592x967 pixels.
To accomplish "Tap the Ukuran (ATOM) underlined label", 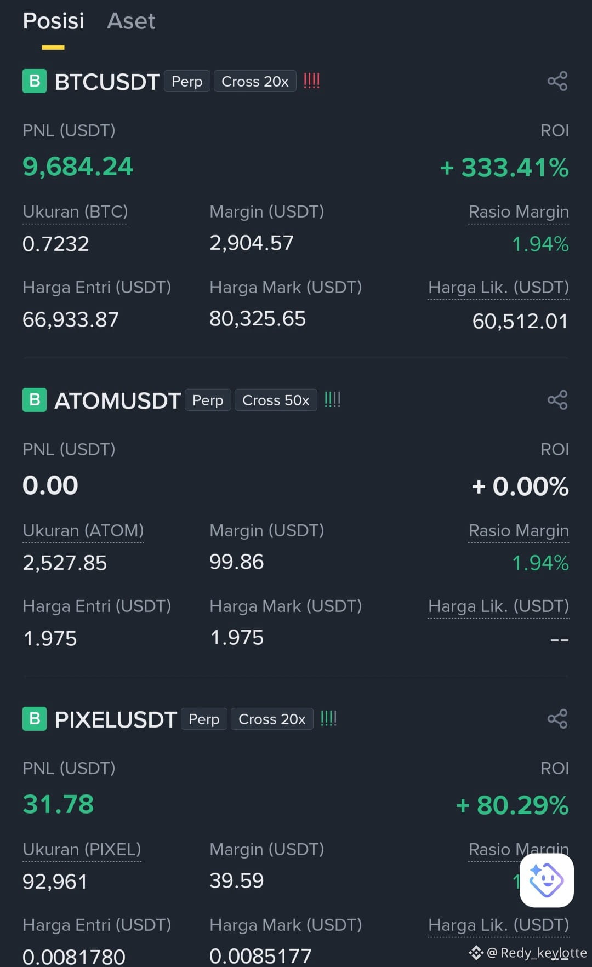I will tap(83, 531).
